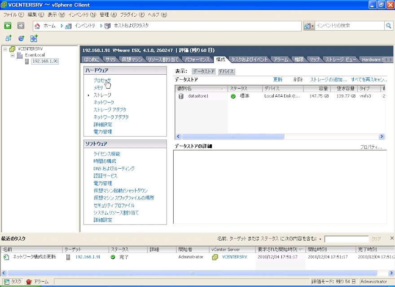
Task: Click the VCENTERSRV icon in recent tasks row
Action: [x=215, y=257]
